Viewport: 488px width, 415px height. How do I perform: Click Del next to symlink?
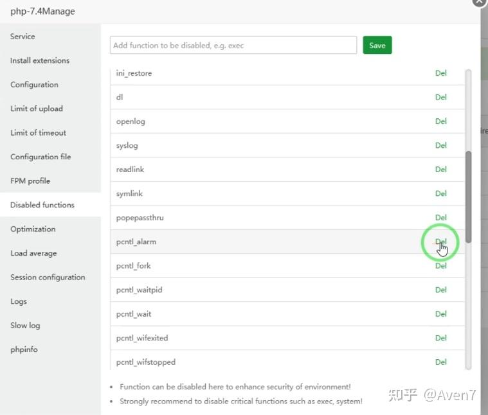point(440,193)
